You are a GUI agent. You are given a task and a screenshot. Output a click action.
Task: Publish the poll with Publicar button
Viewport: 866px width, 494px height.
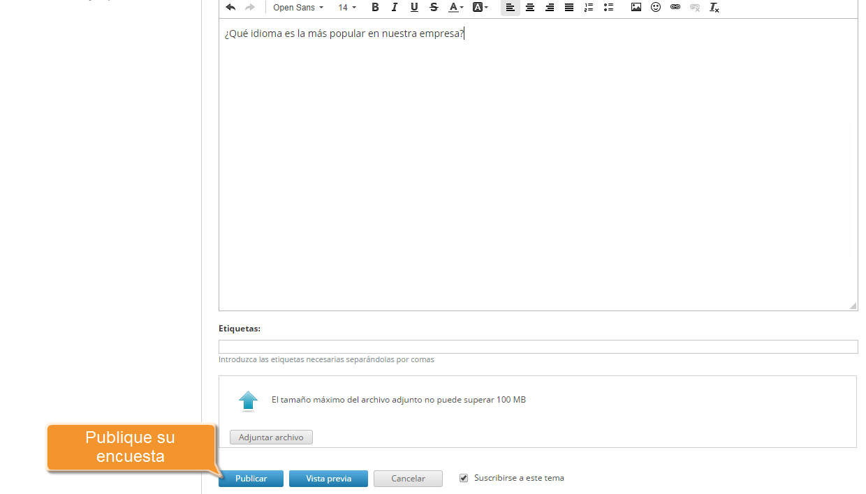pos(251,479)
